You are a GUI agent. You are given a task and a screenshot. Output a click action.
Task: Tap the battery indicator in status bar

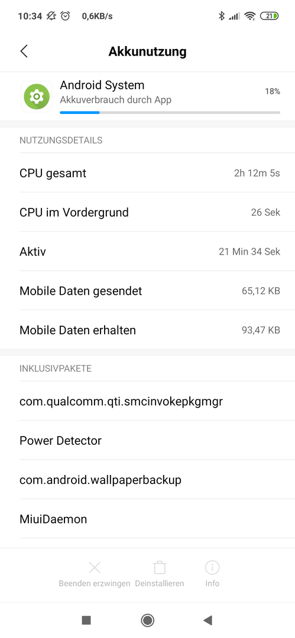click(270, 16)
